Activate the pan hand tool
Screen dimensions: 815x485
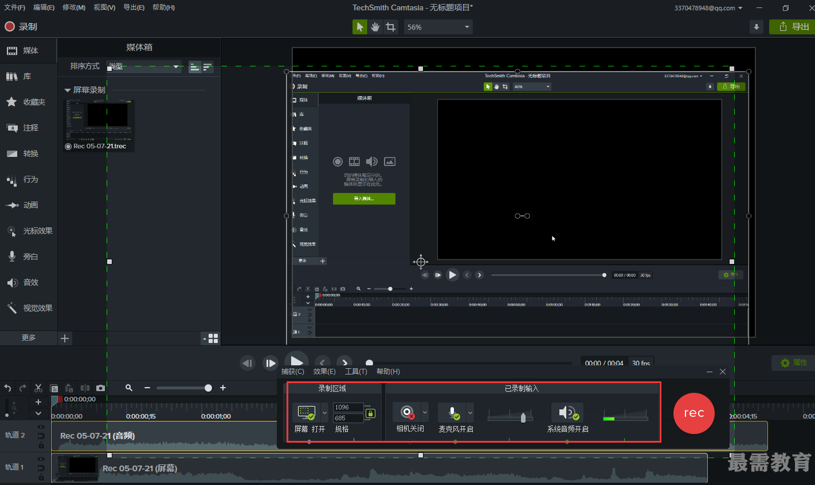[x=375, y=27]
